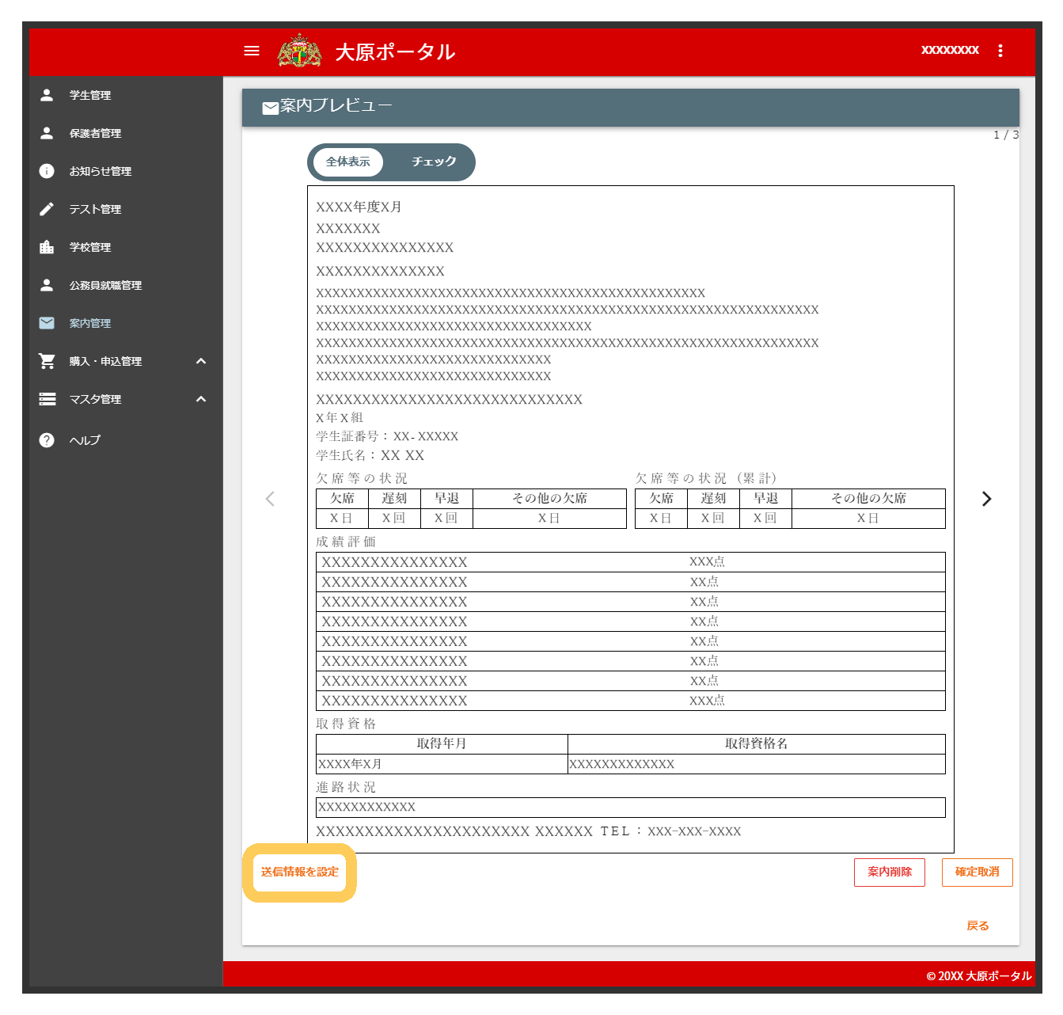Open the hamburger navigation menu
The image size is (1063, 1015).
(252, 51)
